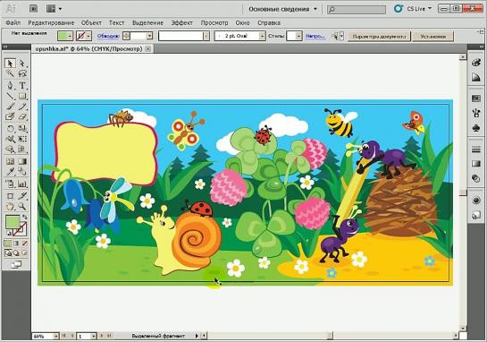Select the Paintbrush tool
This screenshot has height=342, width=487.
point(10,107)
